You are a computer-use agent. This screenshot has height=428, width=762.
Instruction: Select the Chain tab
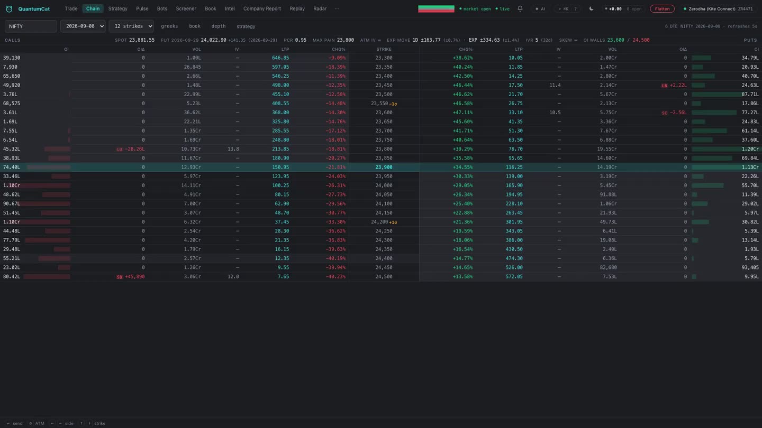[93, 8]
